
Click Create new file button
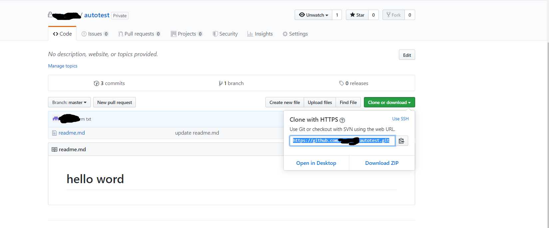(285, 102)
